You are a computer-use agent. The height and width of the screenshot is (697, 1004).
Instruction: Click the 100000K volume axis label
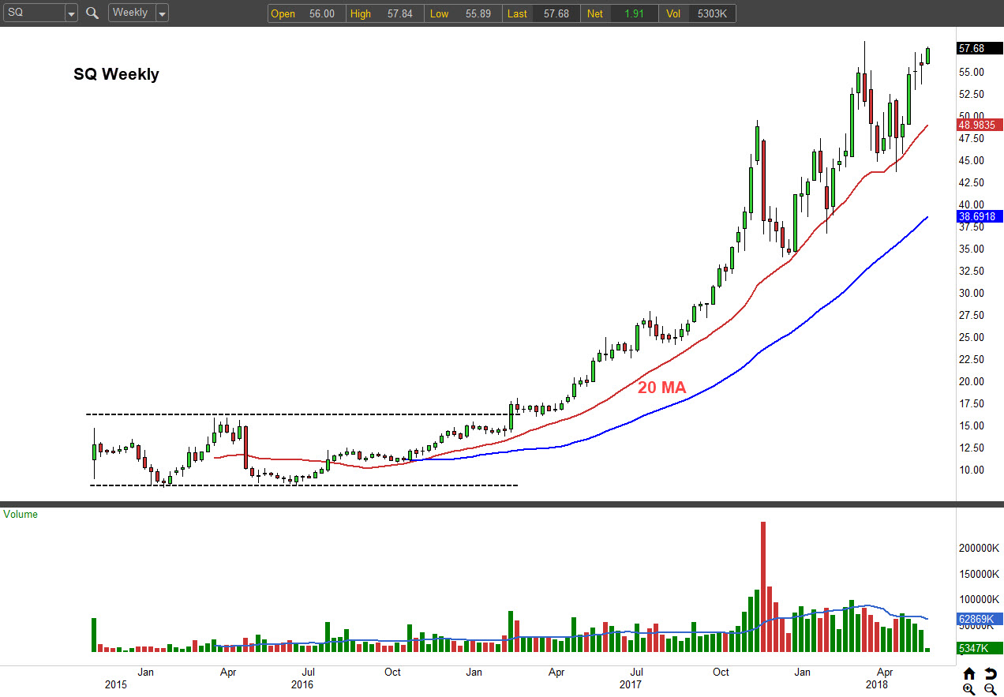980,600
